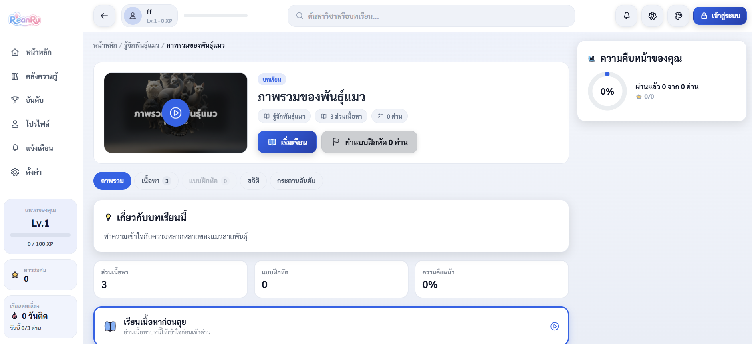Switch to the แบบฝึกหัด tab

click(x=209, y=181)
